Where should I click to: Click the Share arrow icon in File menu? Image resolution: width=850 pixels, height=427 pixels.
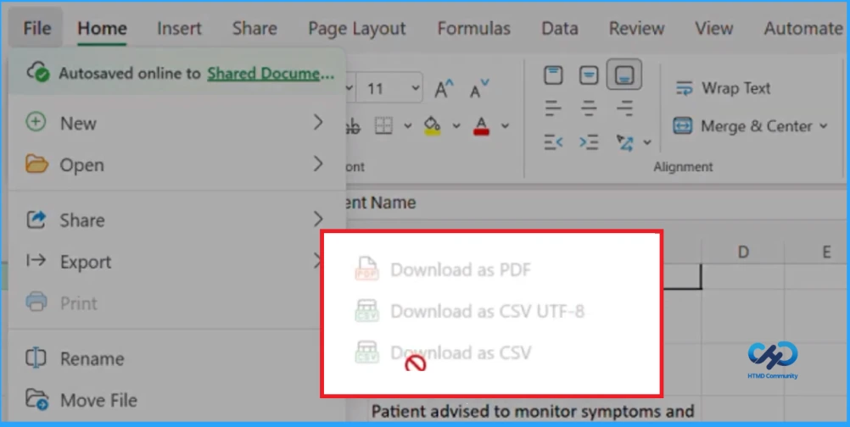36,219
